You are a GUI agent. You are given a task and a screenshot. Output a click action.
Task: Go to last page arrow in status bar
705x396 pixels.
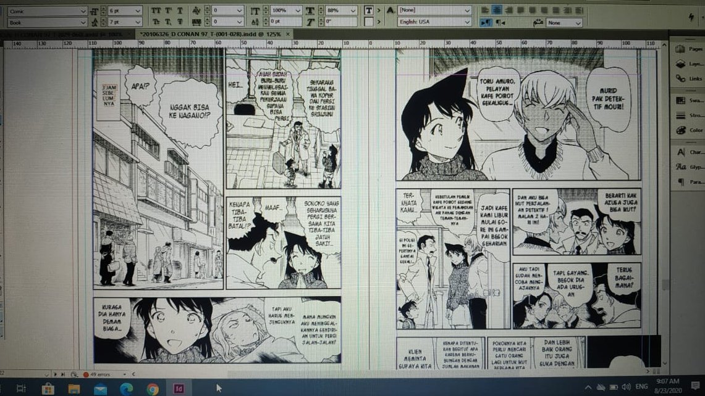pyautogui.click(x=62, y=374)
